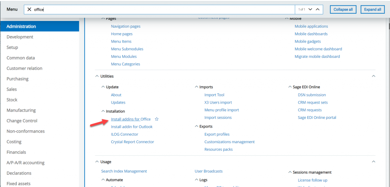Open the CRM request sets link

(313, 102)
